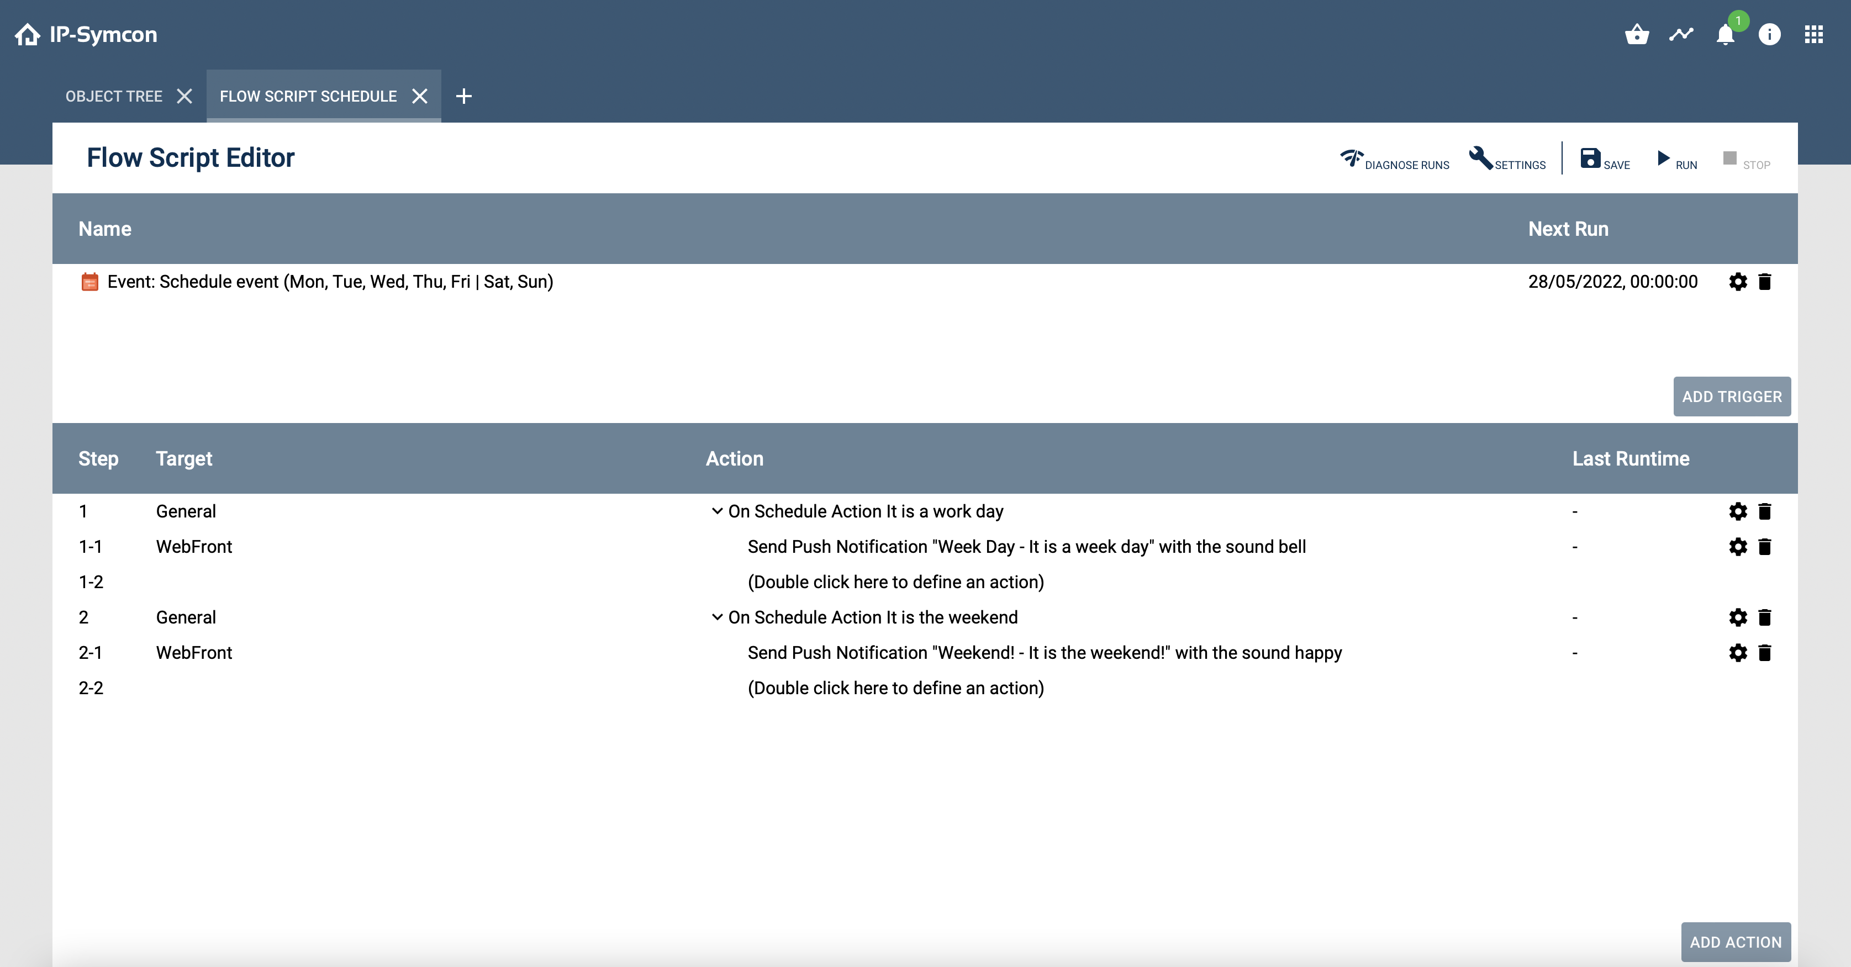
Task: Click delete icon for step 1
Action: 1764,511
